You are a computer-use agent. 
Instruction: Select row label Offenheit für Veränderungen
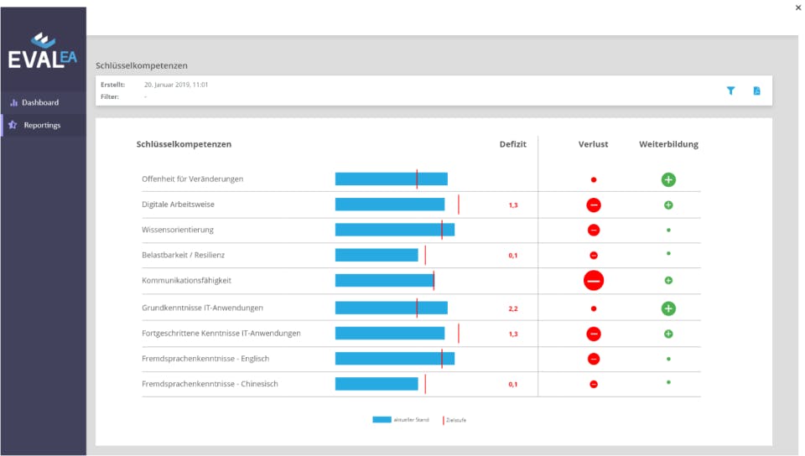point(193,179)
